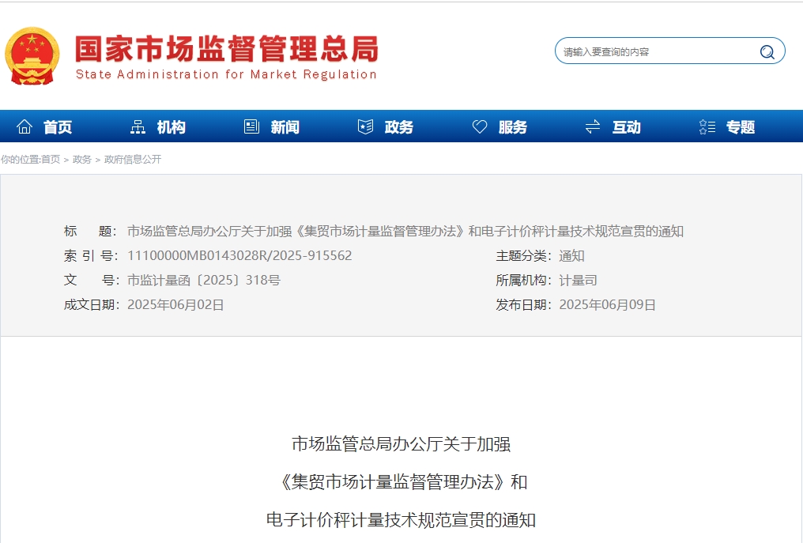The image size is (803, 543).
Task: Click the badge icon beside 政务
Action: point(365,126)
